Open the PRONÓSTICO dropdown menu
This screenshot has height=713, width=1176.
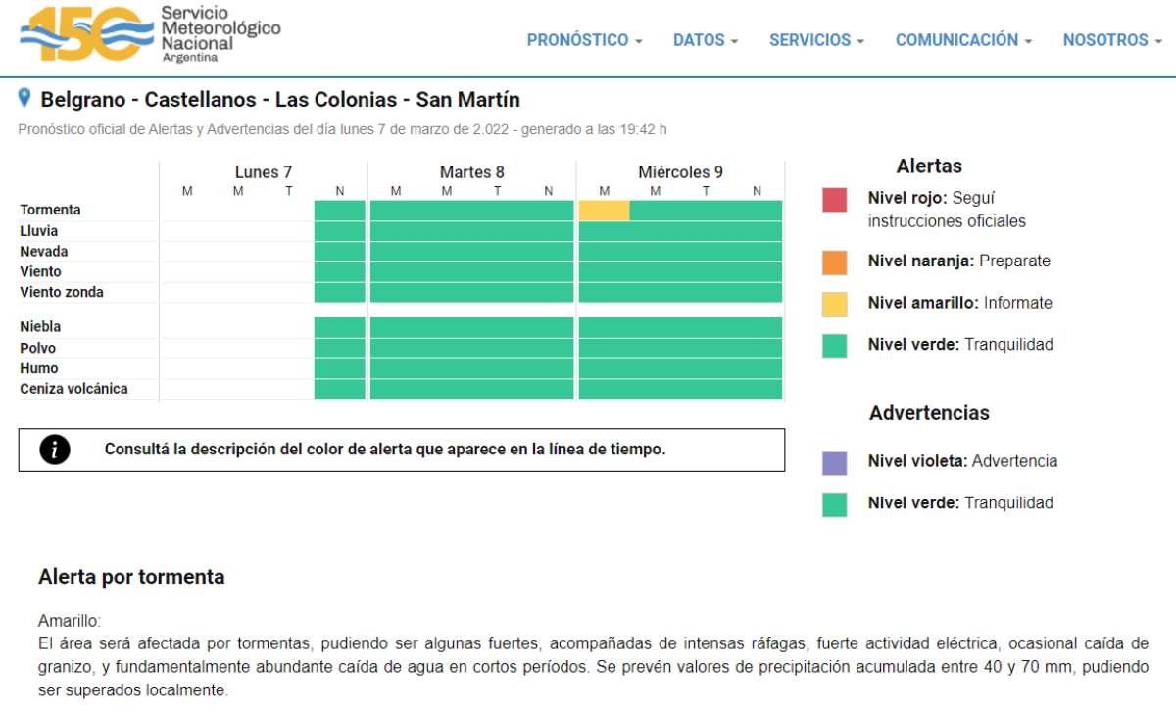pos(584,40)
